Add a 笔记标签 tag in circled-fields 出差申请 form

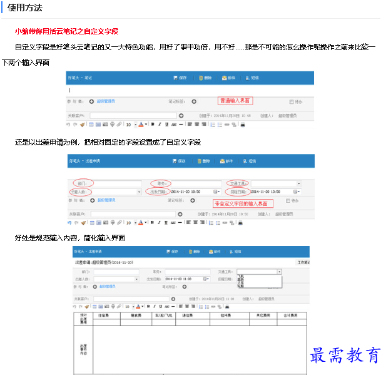[x=193, y=200]
